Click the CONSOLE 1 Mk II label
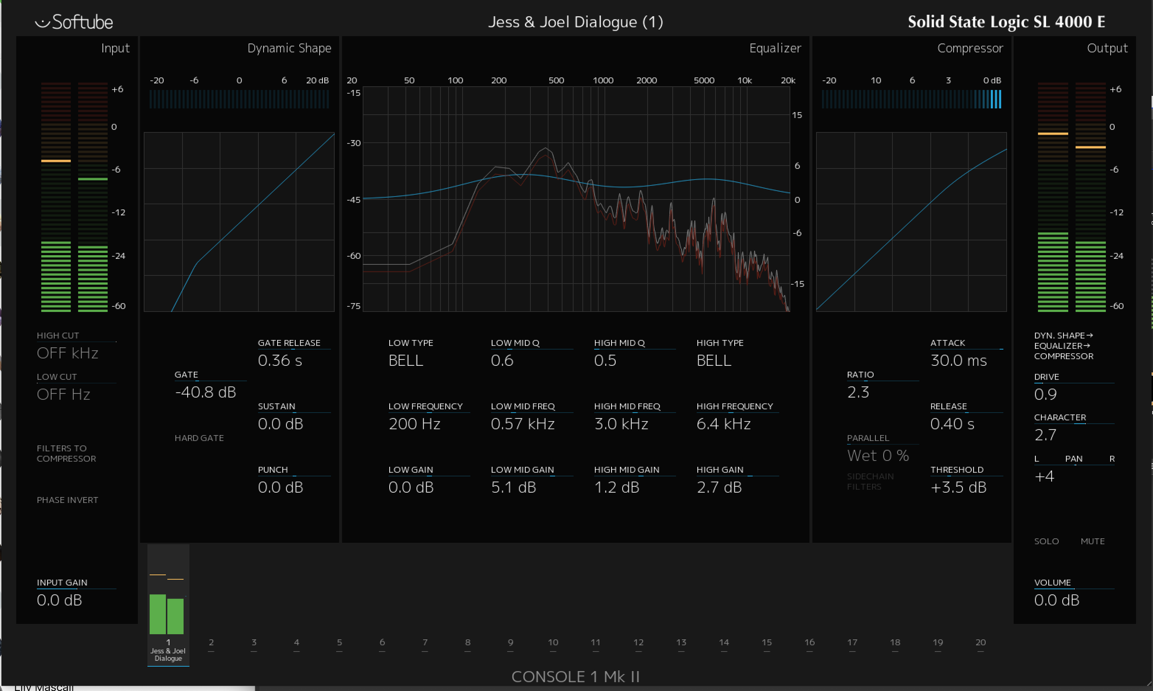This screenshot has width=1153, height=691. tap(576, 677)
